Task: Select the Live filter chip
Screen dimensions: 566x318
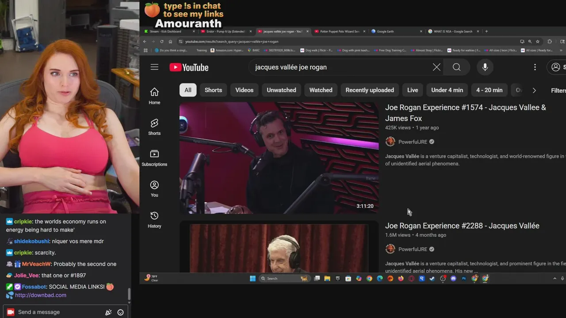Action: click(413, 90)
